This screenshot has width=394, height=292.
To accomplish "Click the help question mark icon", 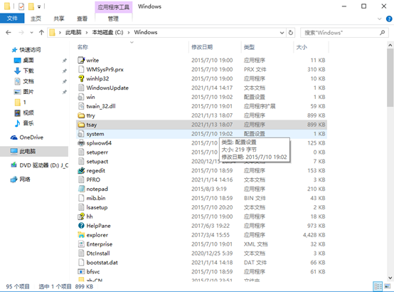I will point(389,19).
